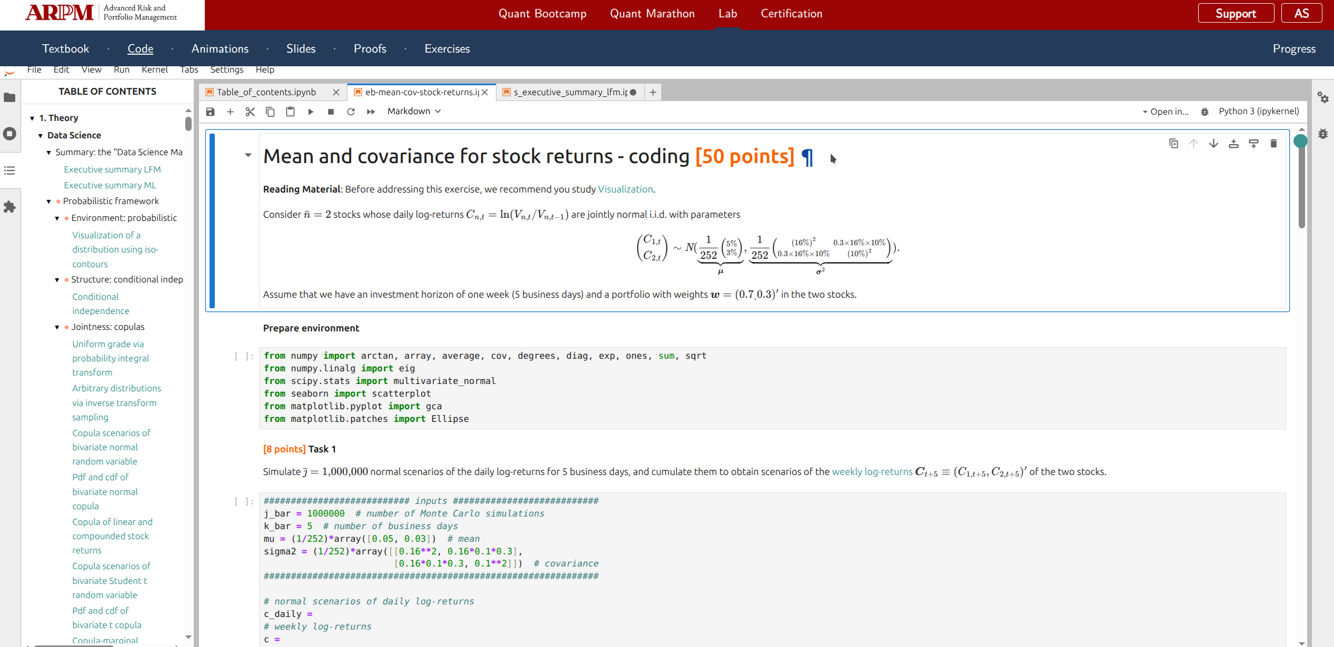Interrupt the kernel via the stop icon
The width and height of the screenshot is (1334, 647).
331,111
